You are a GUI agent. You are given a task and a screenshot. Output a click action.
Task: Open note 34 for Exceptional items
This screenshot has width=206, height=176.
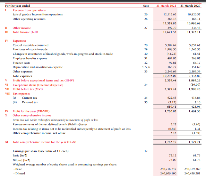tap(146, 84)
